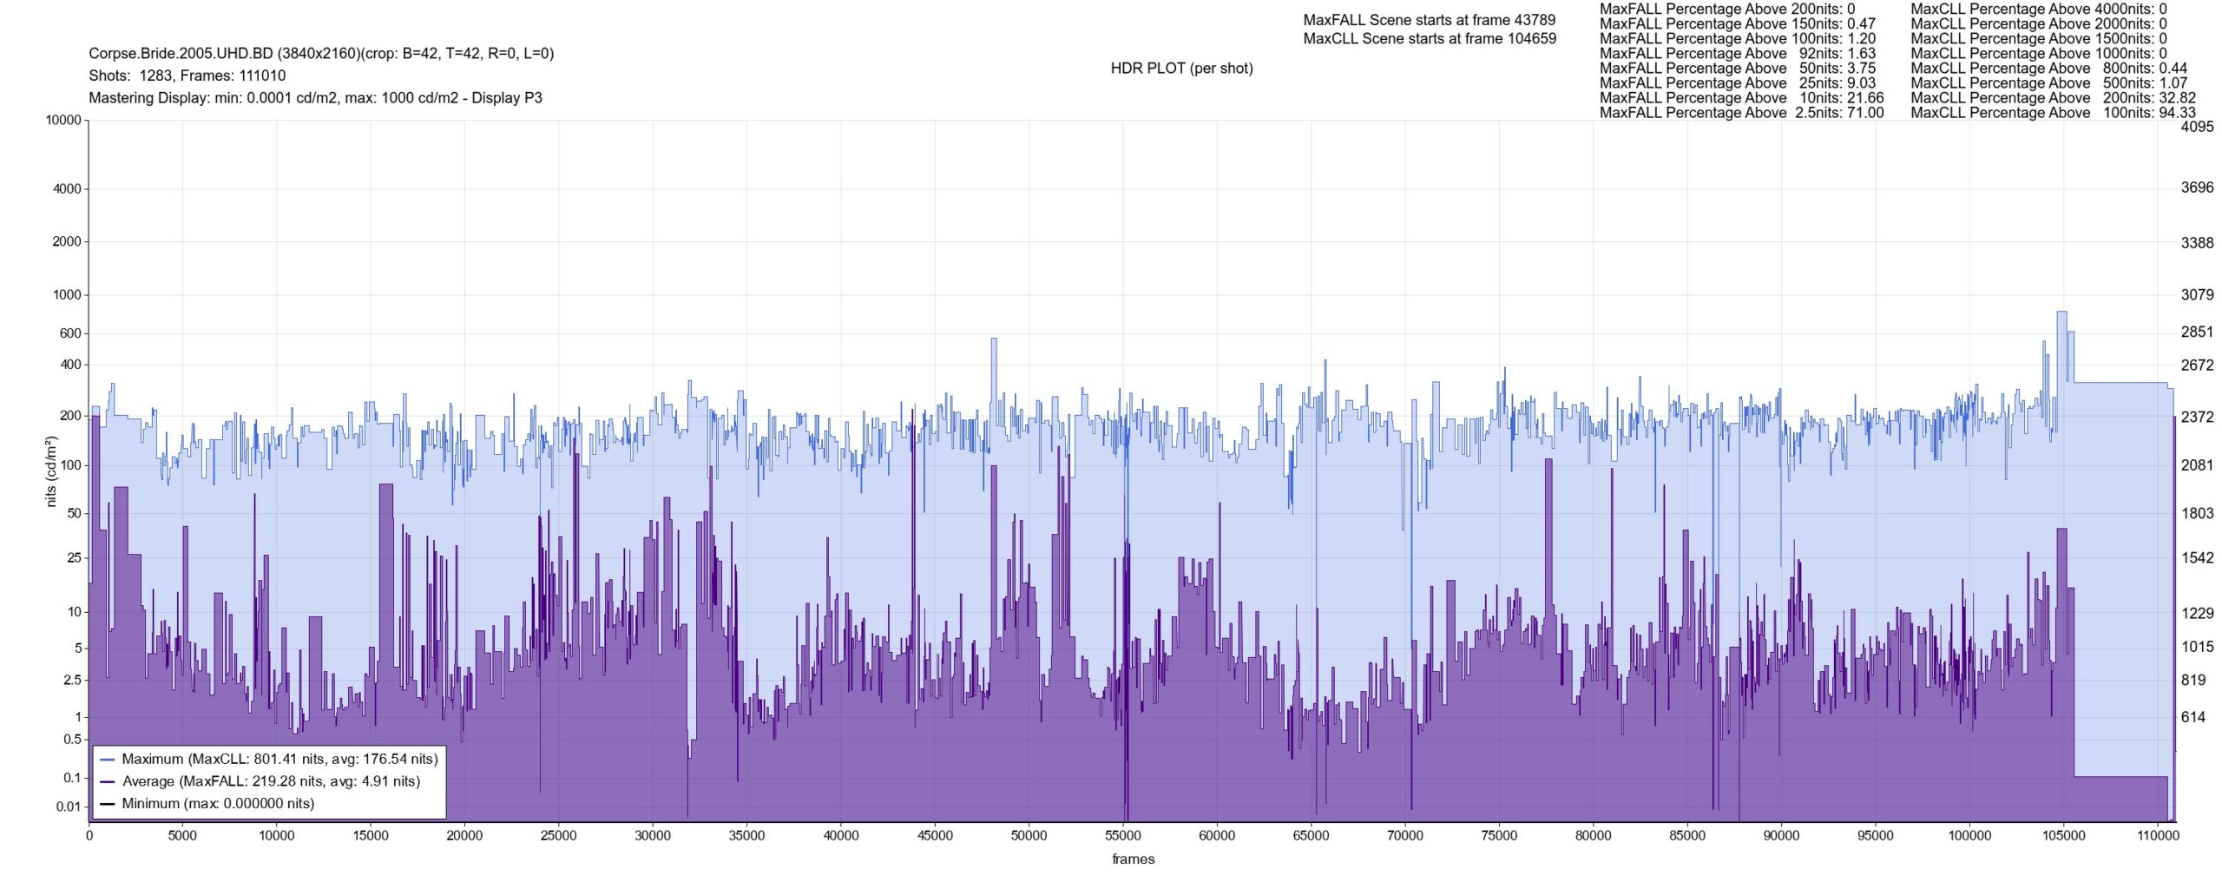
Task: Click the Corpse.Bride.2005.UHD.BD file title line
Action: 321,54
